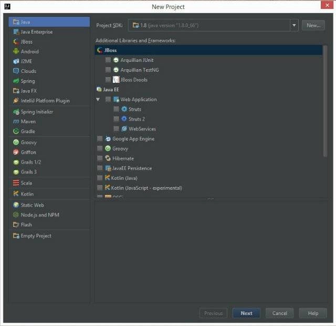Pick the Spring leaf icon
This screenshot has height=326, width=336.
click(x=16, y=81)
